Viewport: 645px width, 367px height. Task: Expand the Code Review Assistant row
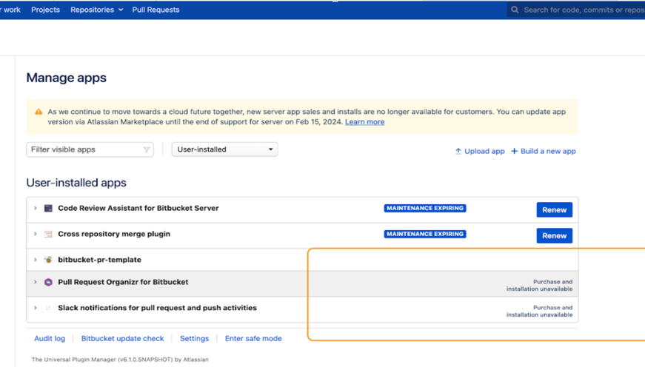(35, 209)
